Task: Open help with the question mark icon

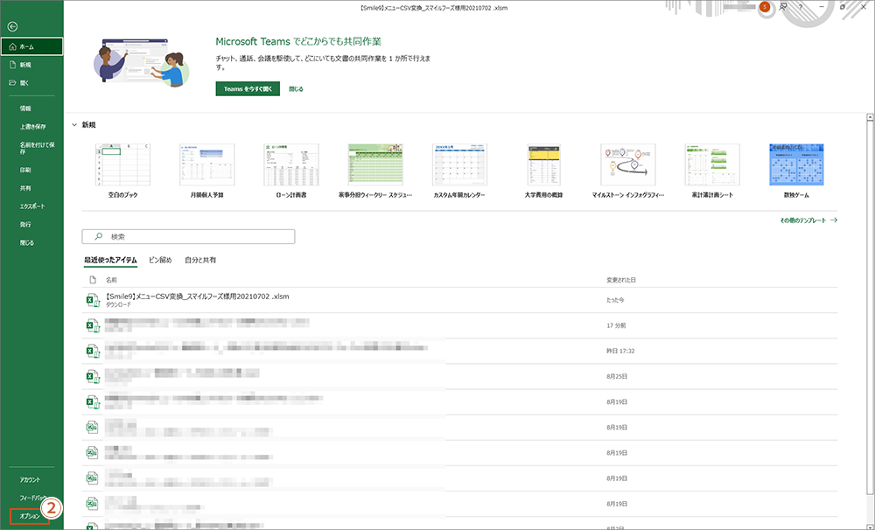Action: (801, 7)
